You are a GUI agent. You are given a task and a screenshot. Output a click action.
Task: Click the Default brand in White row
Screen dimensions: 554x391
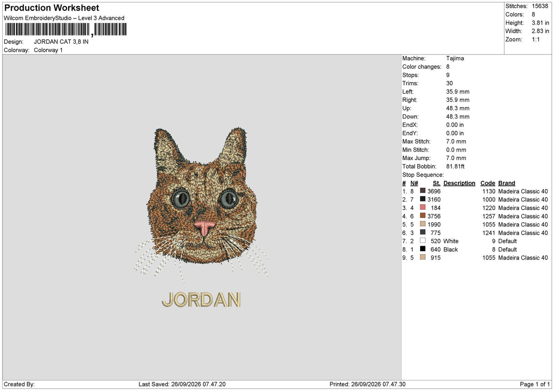point(507,241)
